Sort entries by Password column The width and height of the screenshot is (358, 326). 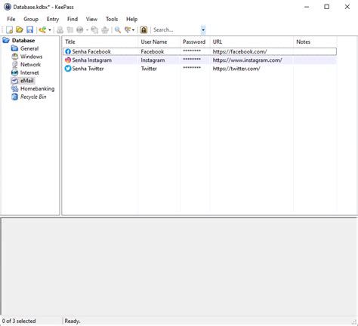pos(195,42)
